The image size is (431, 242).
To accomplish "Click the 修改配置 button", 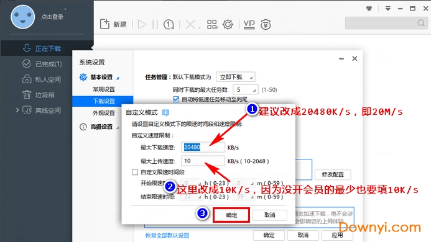I will (333, 174).
